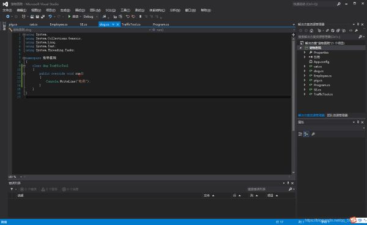Click the Show All Files icon
The image size is (367, 225).
(344, 31)
